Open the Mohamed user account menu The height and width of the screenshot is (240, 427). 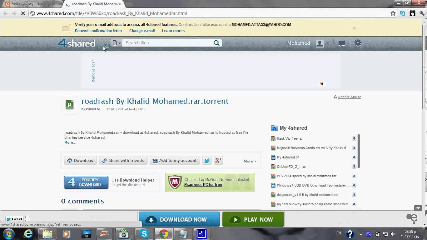(308, 43)
